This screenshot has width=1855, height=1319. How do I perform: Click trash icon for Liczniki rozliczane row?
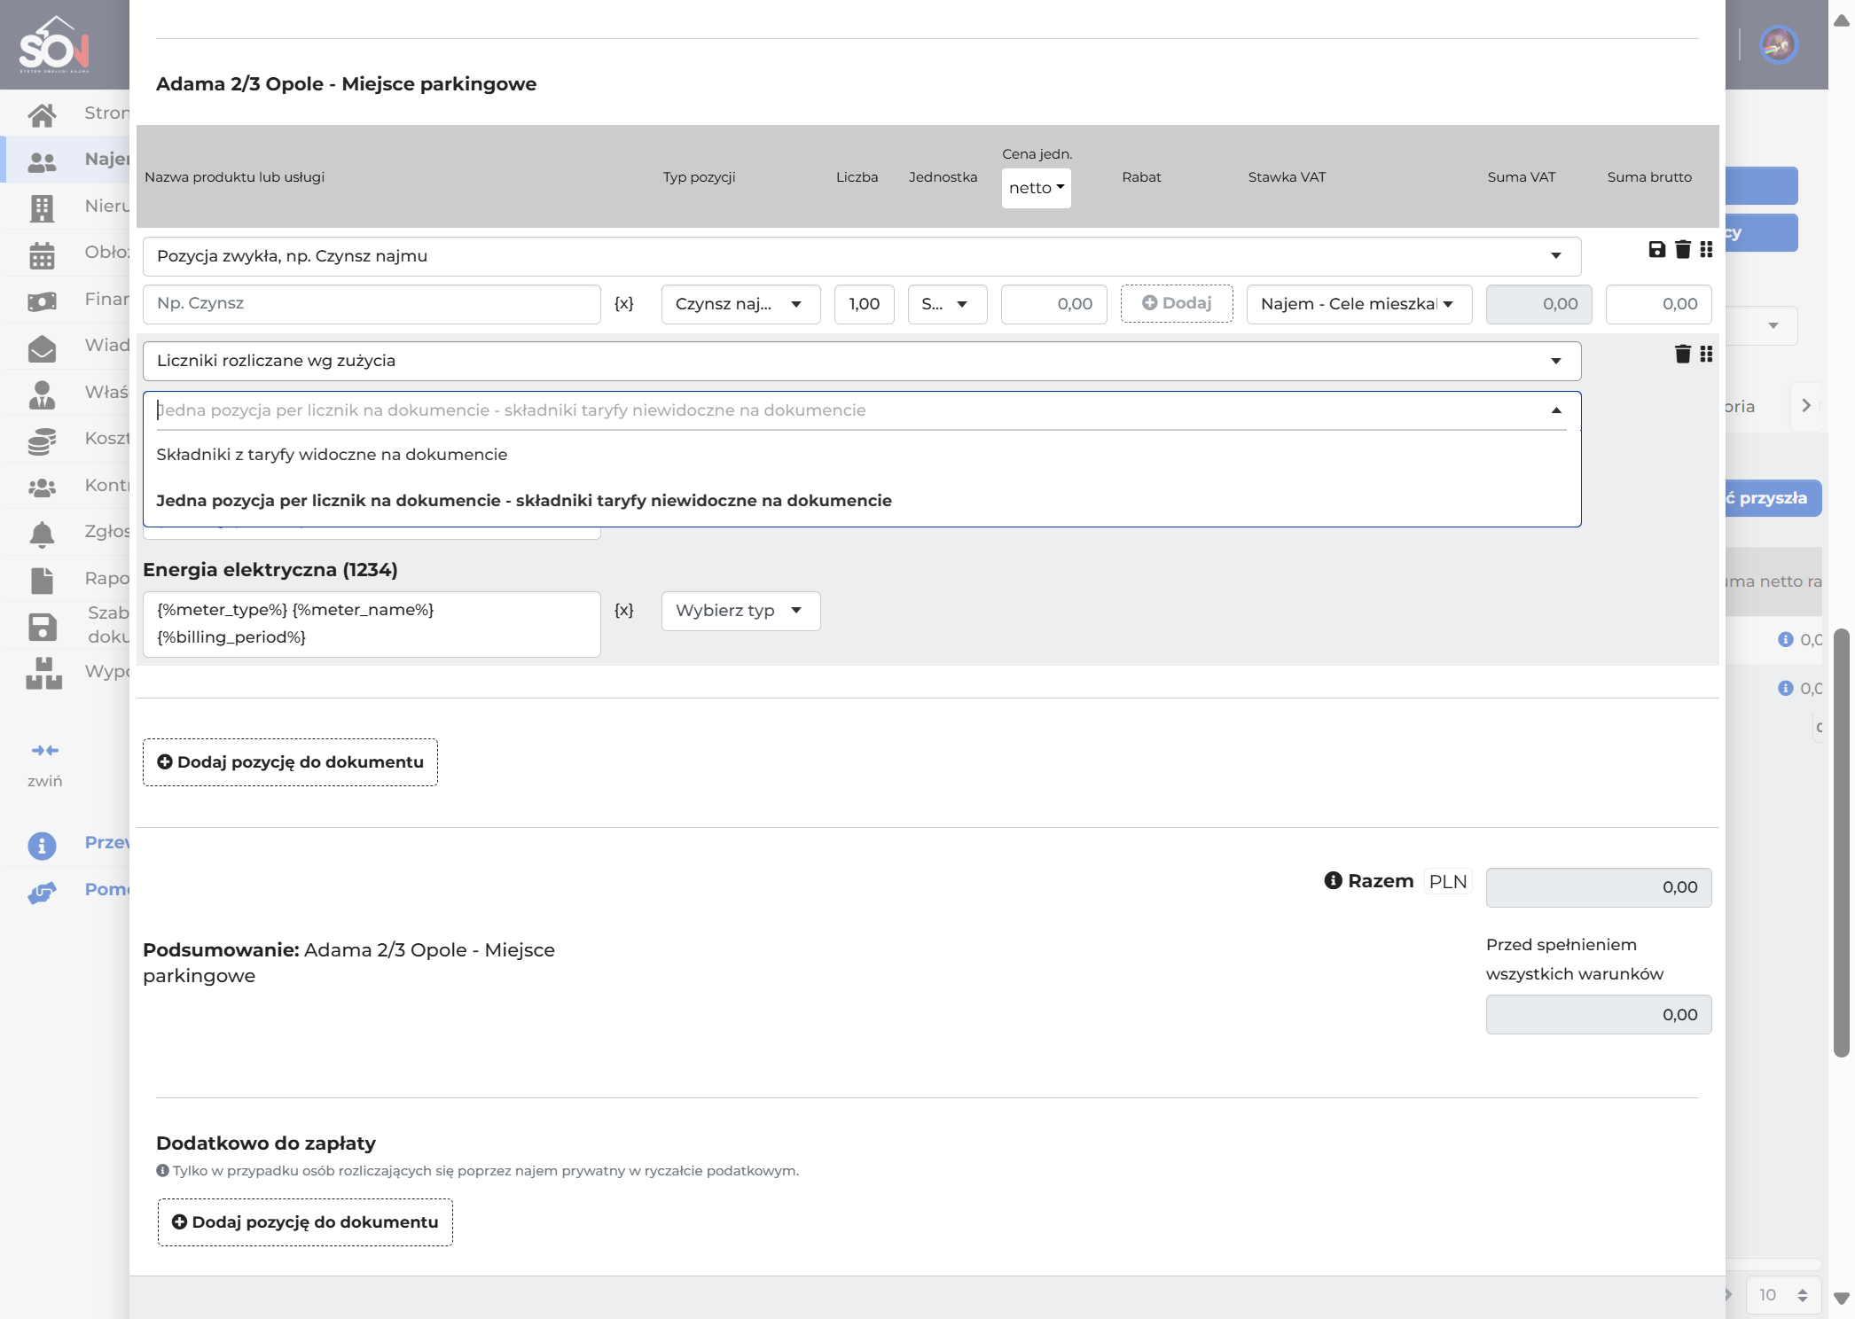[1682, 355]
